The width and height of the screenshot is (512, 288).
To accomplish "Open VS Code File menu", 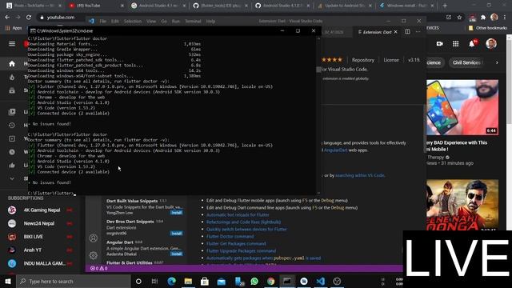I will coord(103,22).
